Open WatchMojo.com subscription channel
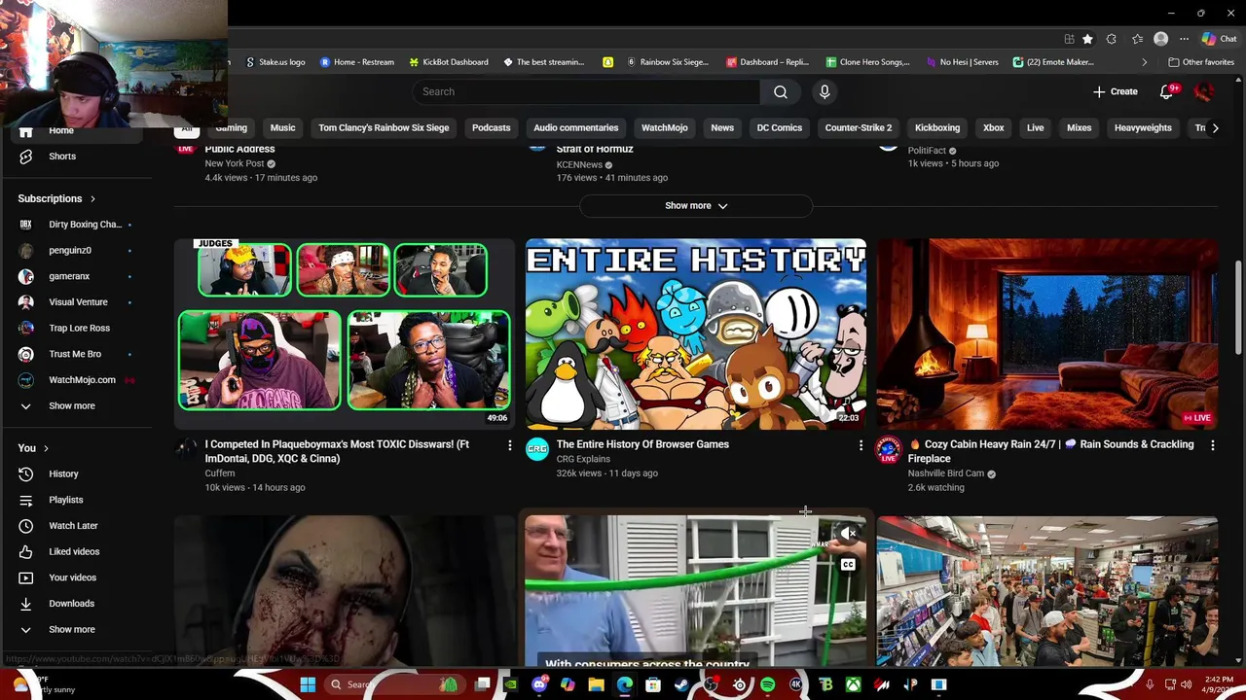This screenshot has width=1246, height=700. click(83, 380)
